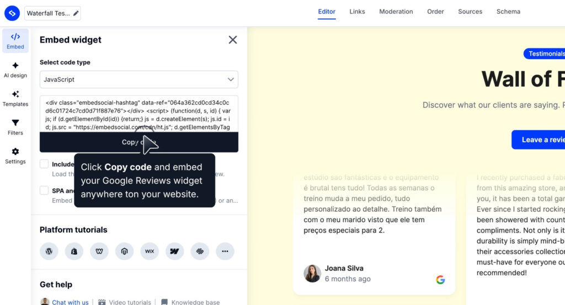Click inside the embed code text box

[138, 114]
